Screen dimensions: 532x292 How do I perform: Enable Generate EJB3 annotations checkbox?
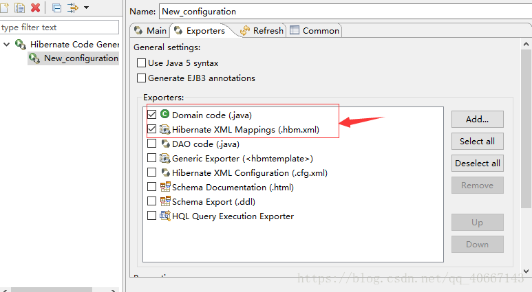click(142, 78)
